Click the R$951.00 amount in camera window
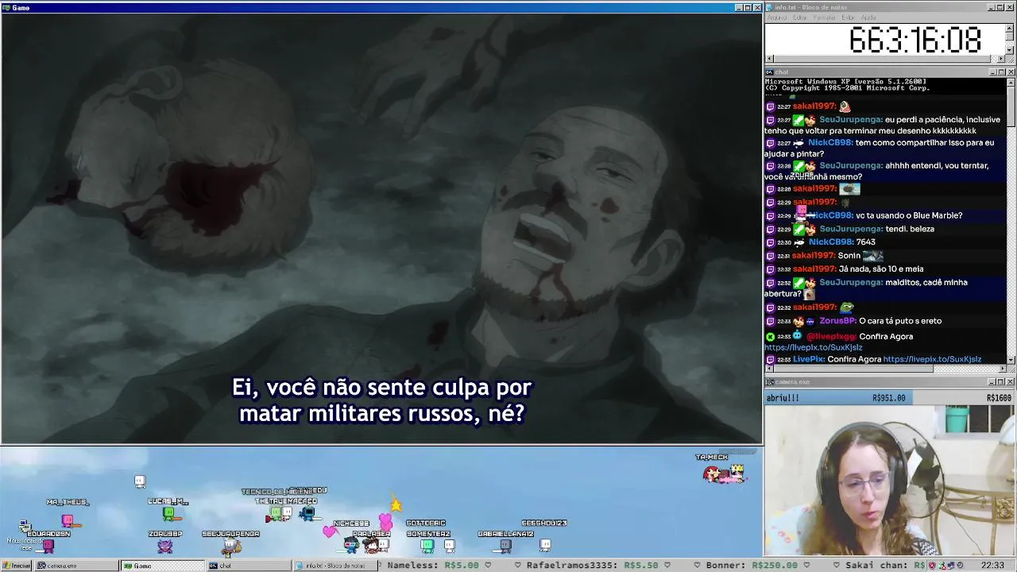This screenshot has height=572, width=1017. [x=889, y=398]
